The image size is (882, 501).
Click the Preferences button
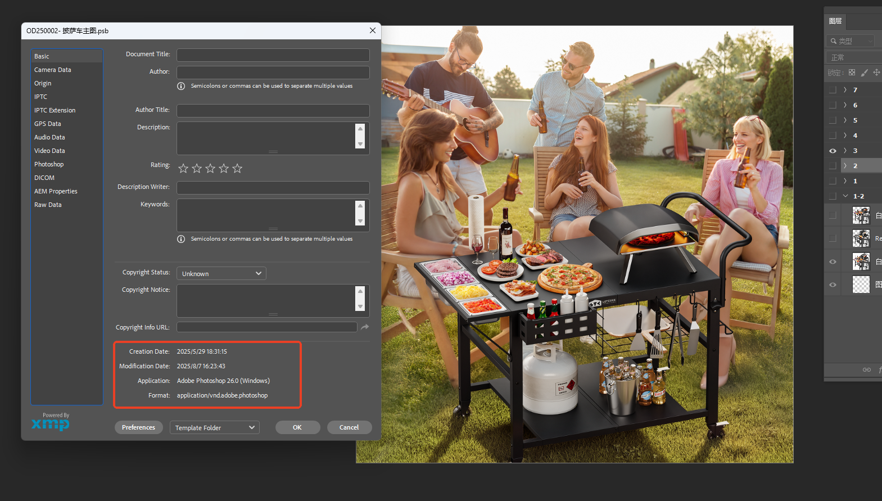coord(138,427)
